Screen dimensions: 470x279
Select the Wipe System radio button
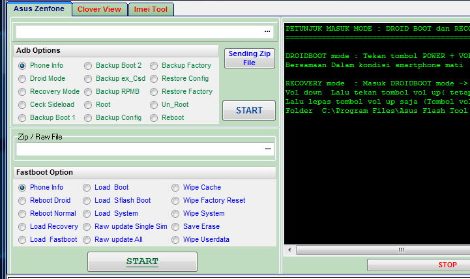175,214
